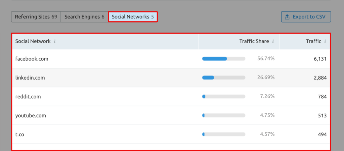The image size is (344, 151).
Task: Click the t.co network entry
Action: point(20,135)
